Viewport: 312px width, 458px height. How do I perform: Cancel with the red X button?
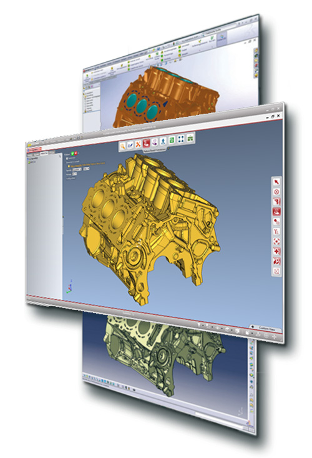coord(76,153)
